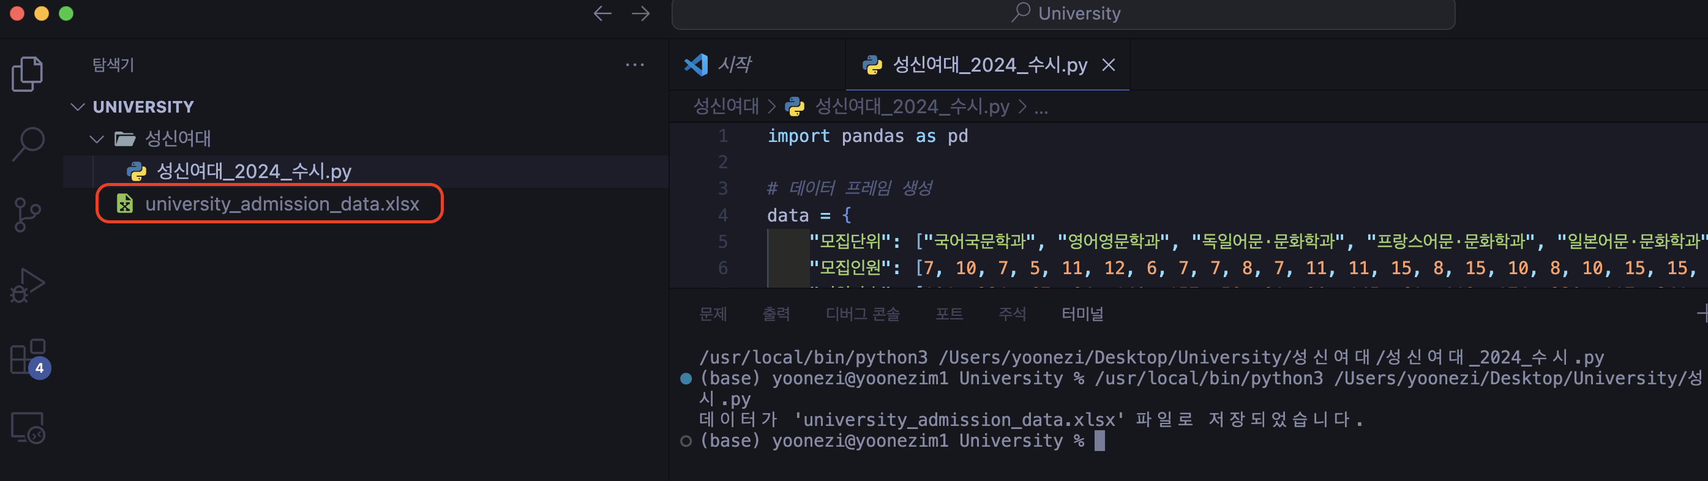The height and width of the screenshot is (481, 1708).
Task: Close the 성신여대_2024_수시.py editor tab
Action: click(x=1108, y=65)
